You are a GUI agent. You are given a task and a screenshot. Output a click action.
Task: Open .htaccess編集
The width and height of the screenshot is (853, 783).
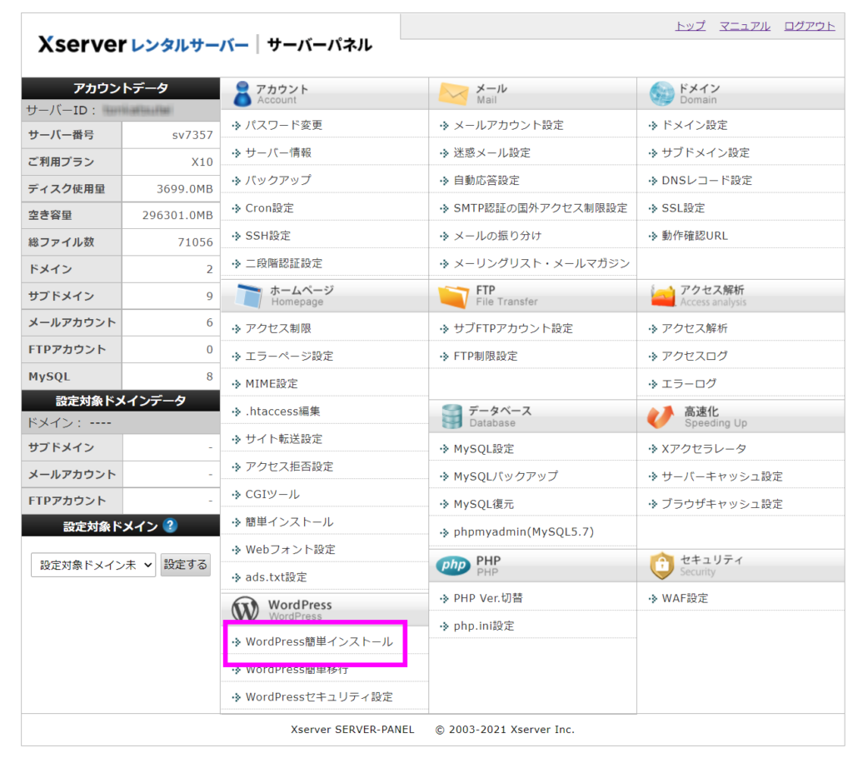[282, 411]
